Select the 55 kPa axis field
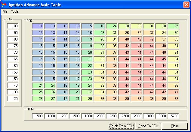The width and height of the screenshot is (191, 132). (x=13, y=72)
